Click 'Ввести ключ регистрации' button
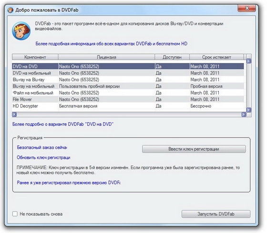 (194, 149)
